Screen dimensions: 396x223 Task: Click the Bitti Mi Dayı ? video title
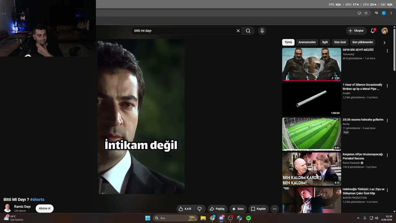coord(16,199)
